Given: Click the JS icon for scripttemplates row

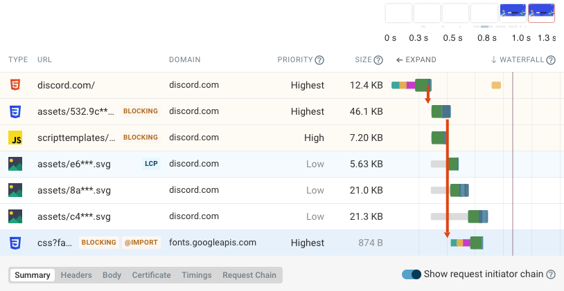Looking at the screenshot, I should click(15, 138).
